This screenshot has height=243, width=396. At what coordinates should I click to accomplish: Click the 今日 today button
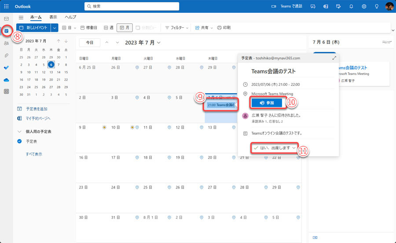pyautogui.click(x=90, y=43)
